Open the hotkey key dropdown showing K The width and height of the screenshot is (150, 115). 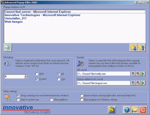(26, 76)
